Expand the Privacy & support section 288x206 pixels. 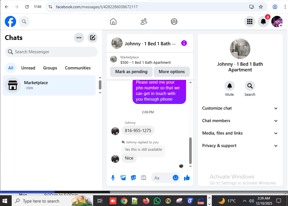(240, 146)
